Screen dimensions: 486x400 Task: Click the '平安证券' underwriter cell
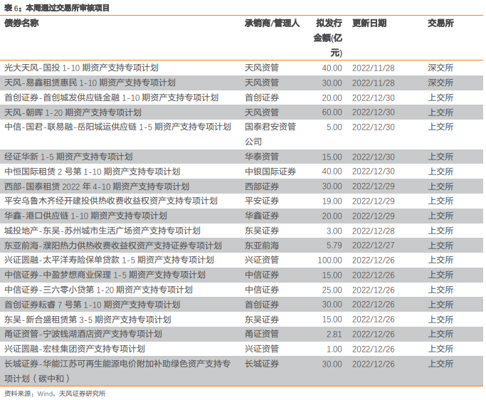click(262, 201)
